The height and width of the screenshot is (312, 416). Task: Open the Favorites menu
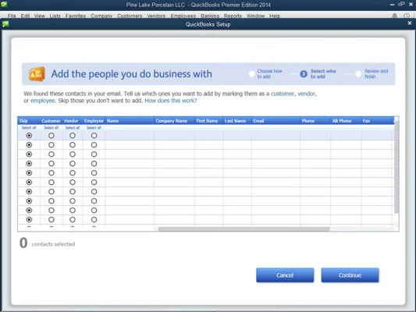click(x=76, y=16)
